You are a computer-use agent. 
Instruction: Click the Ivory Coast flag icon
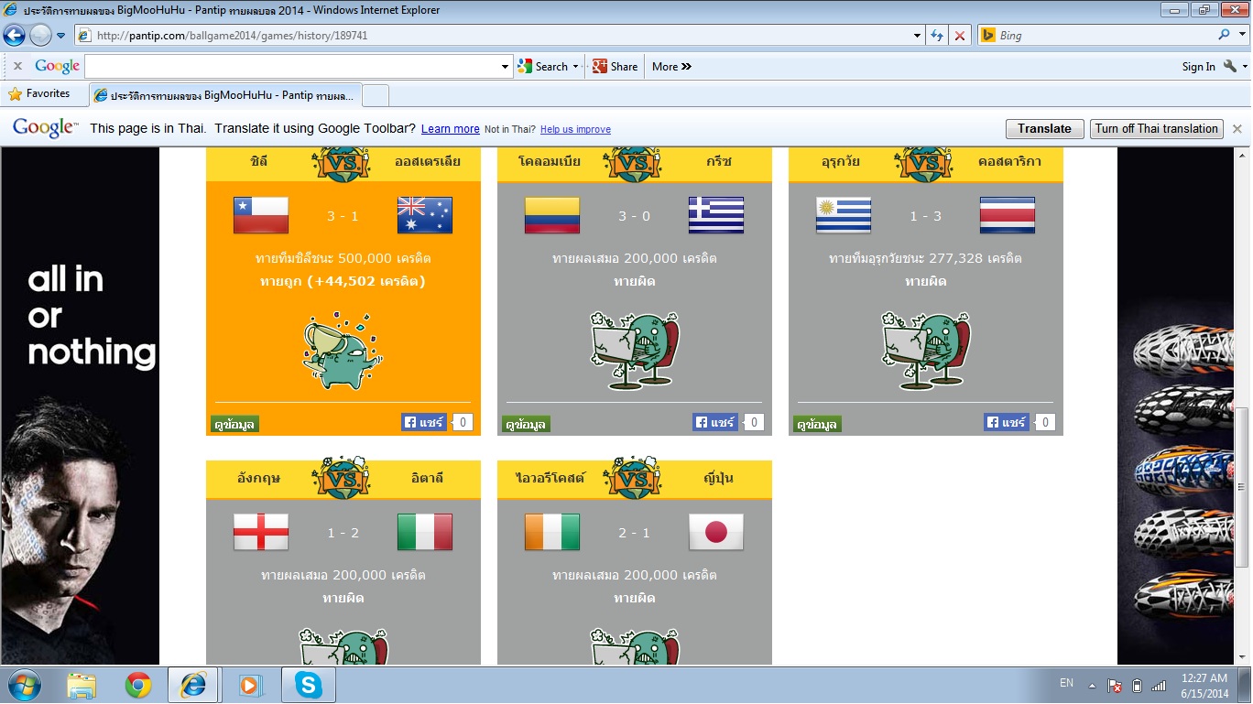point(552,532)
